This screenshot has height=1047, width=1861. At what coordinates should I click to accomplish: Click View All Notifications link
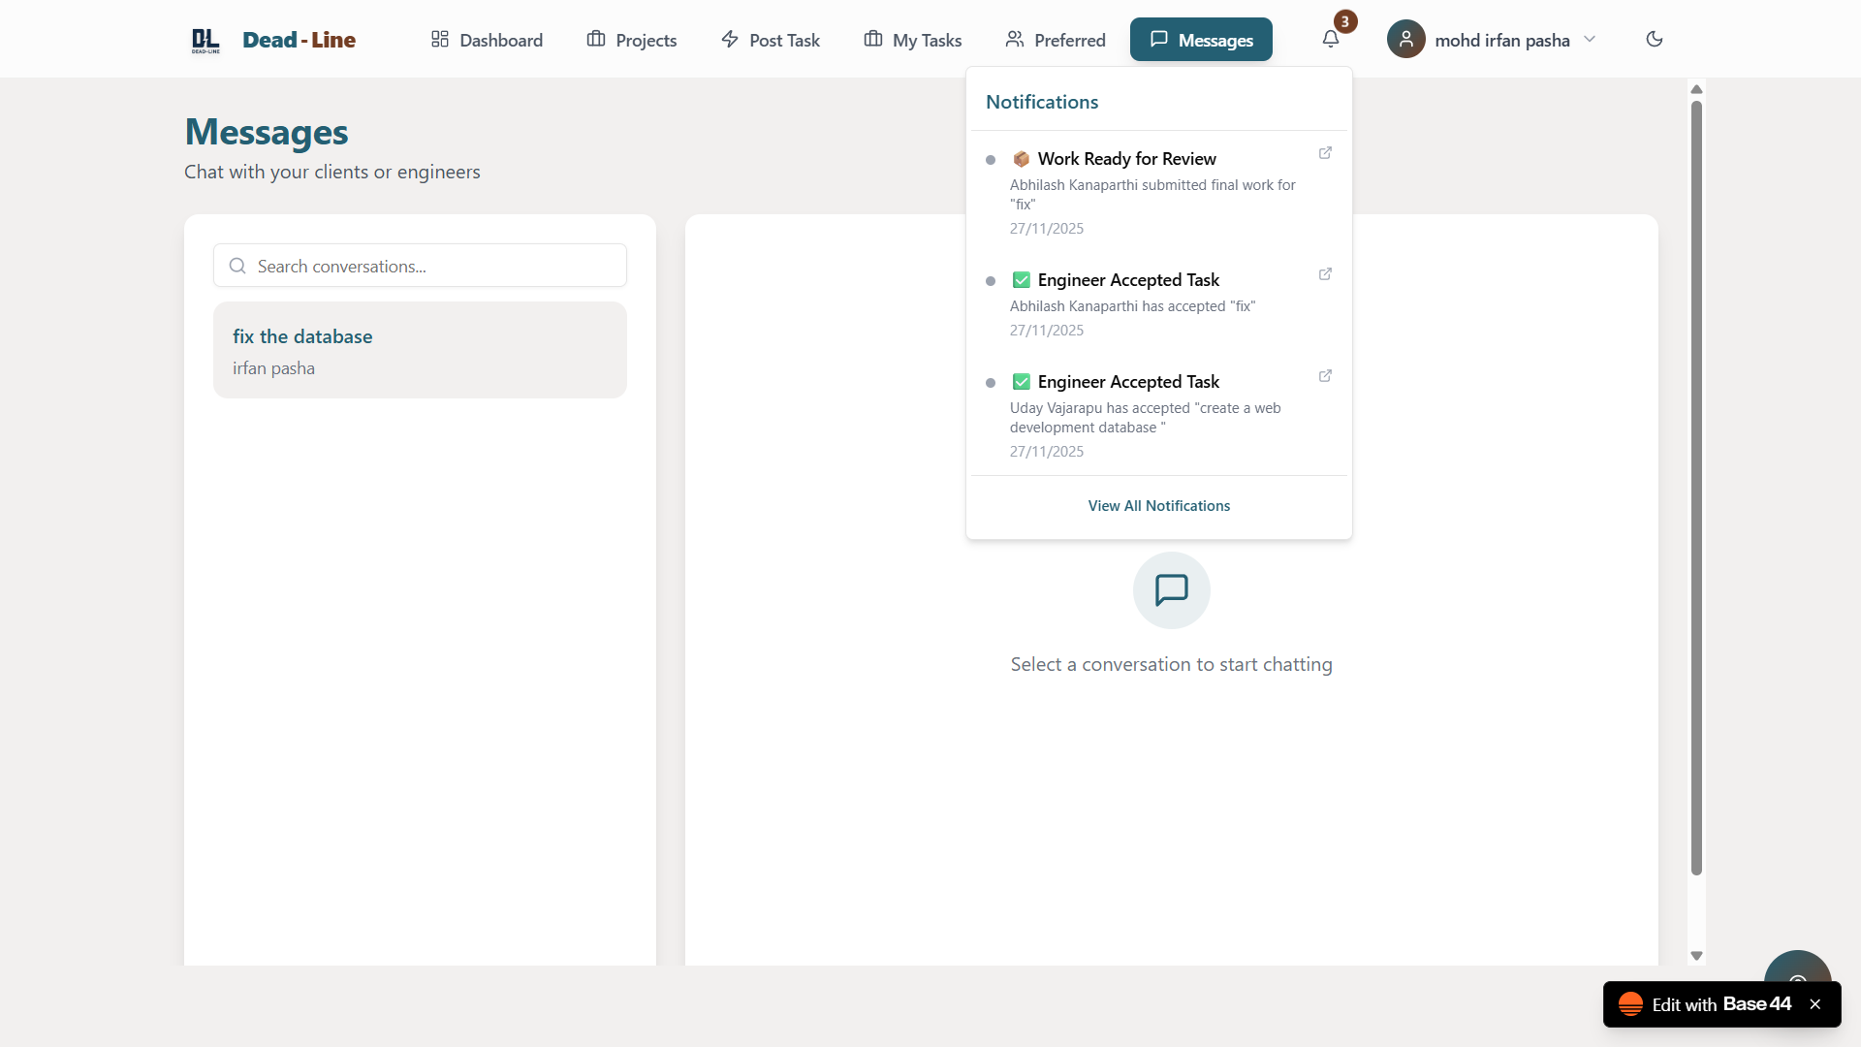(1158, 506)
